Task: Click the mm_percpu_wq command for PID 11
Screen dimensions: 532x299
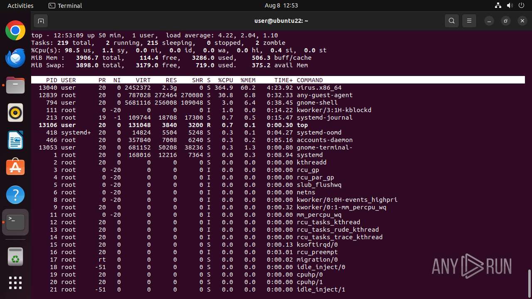Action: tap(319, 215)
